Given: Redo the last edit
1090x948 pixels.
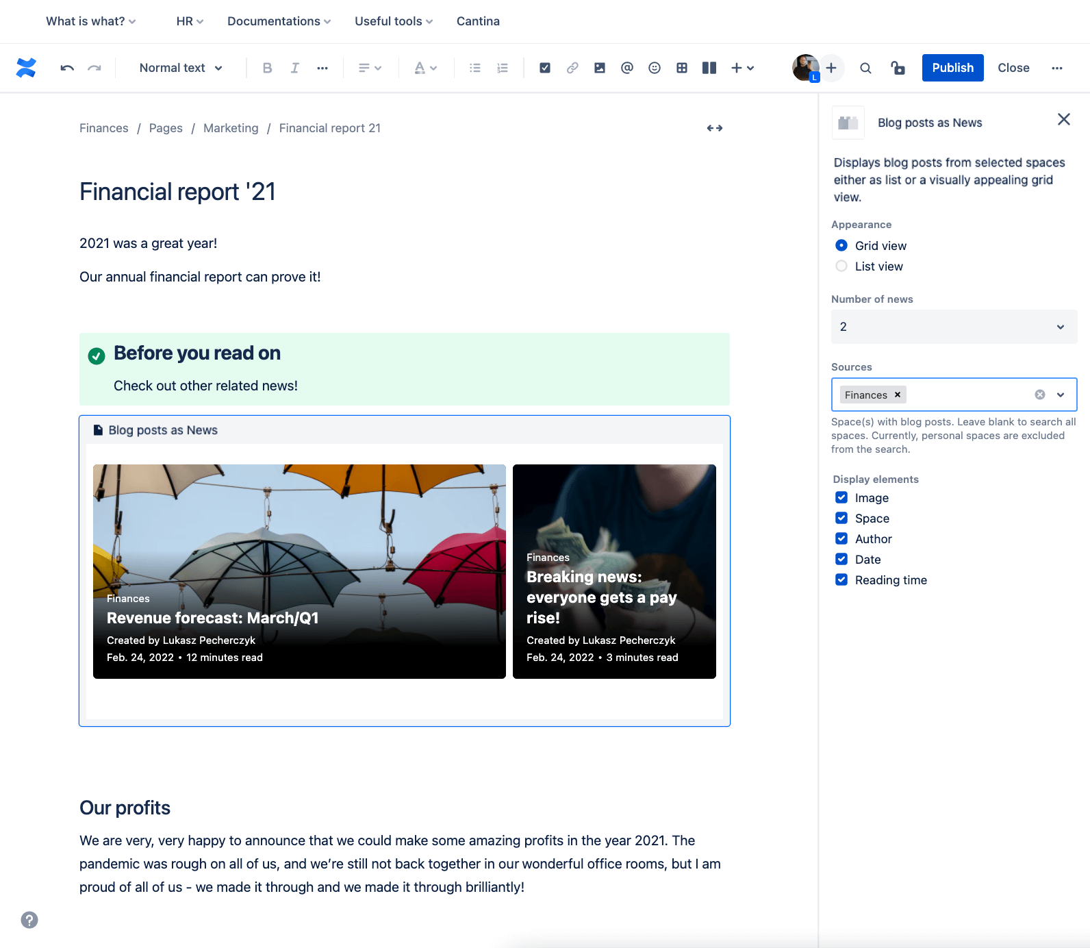Looking at the screenshot, I should (94, 68).
